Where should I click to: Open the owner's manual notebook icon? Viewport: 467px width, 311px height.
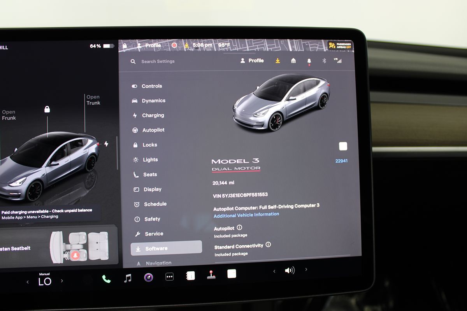[x=190, y=276]
